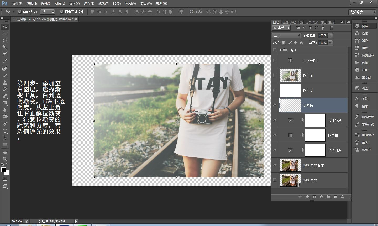Viewport: 378px width, 226px height.
Task: Open the 直方图 side panel
Action: click(x=365, y=77)
